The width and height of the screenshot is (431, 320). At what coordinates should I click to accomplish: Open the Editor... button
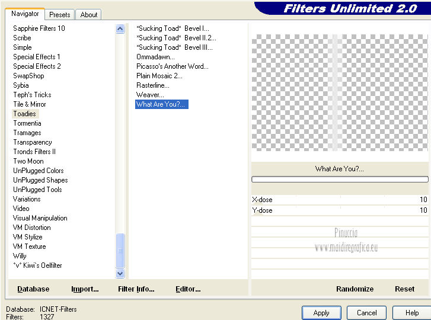click(188, 289)
